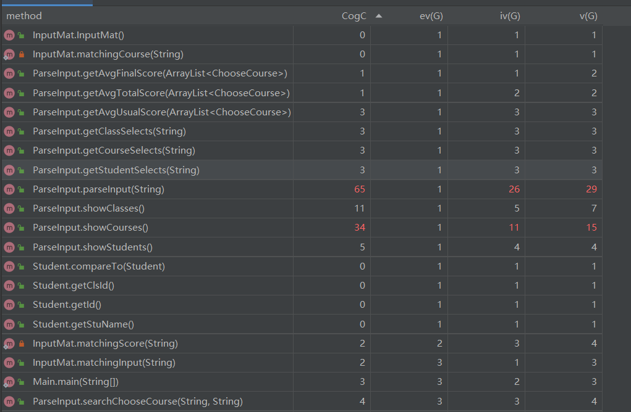The width and height of the screenshot is (631, 412).
Task: Sort by the iv(G) column header
Action: [509, 16]
